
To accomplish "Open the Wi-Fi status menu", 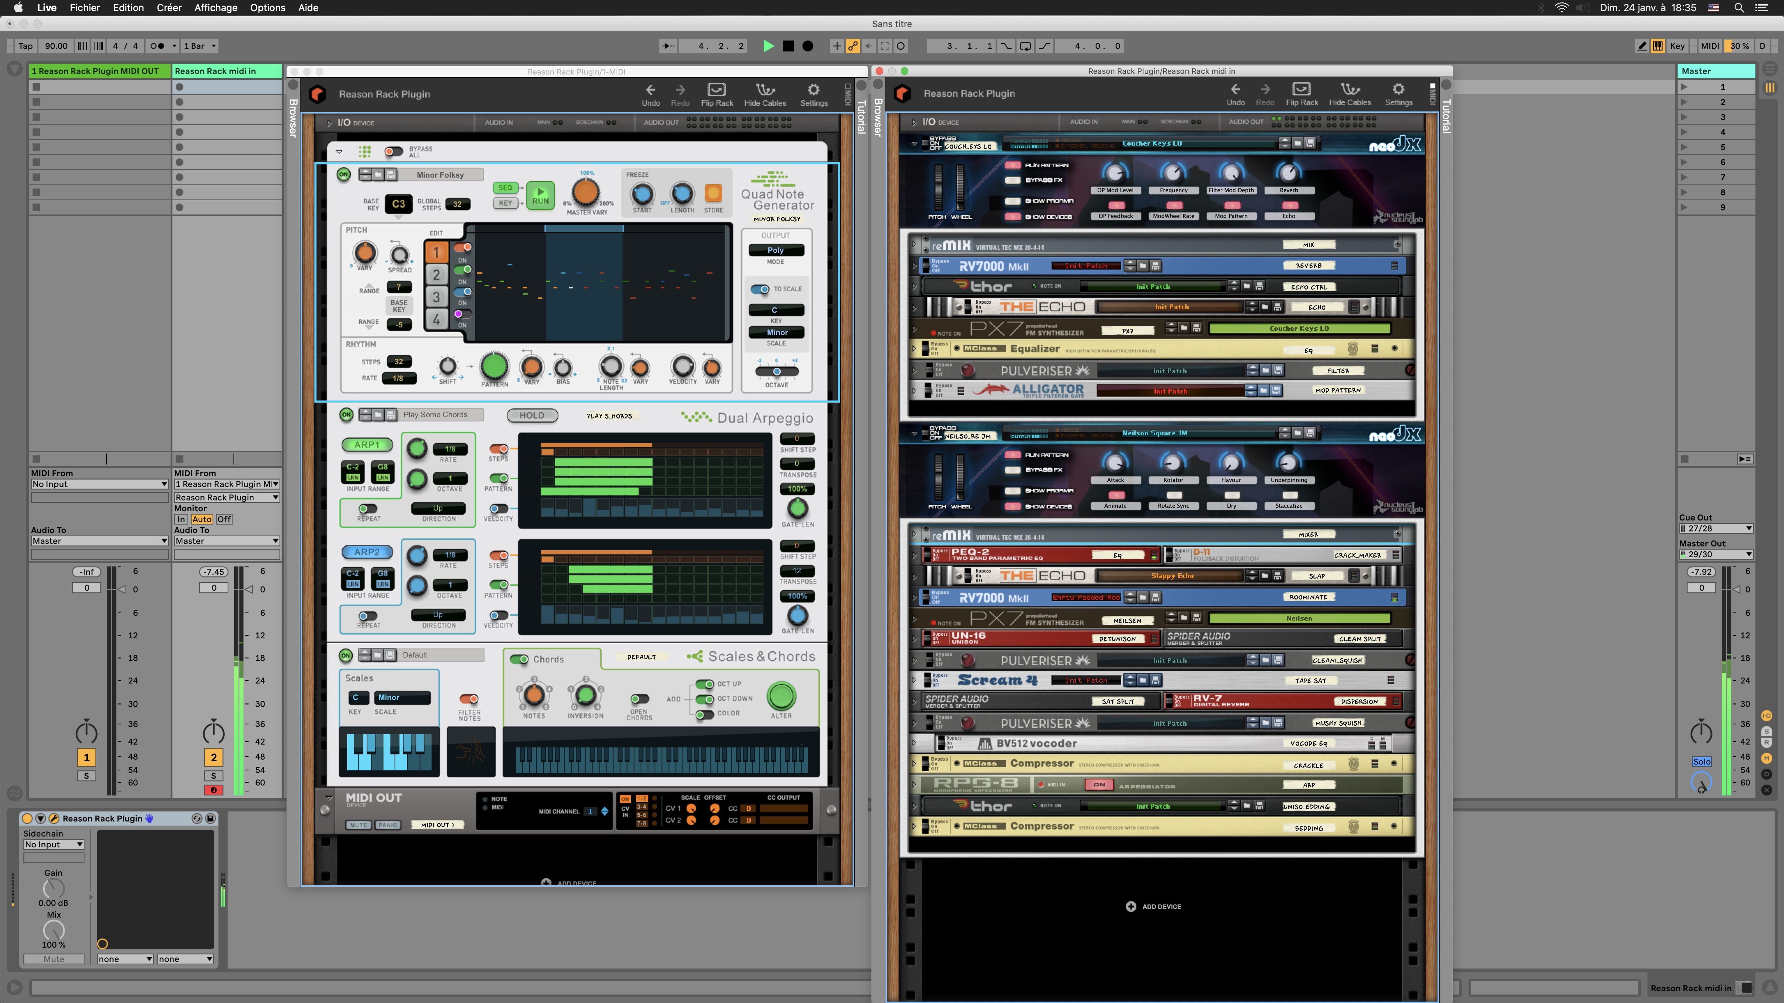I will click(1561, 8).
